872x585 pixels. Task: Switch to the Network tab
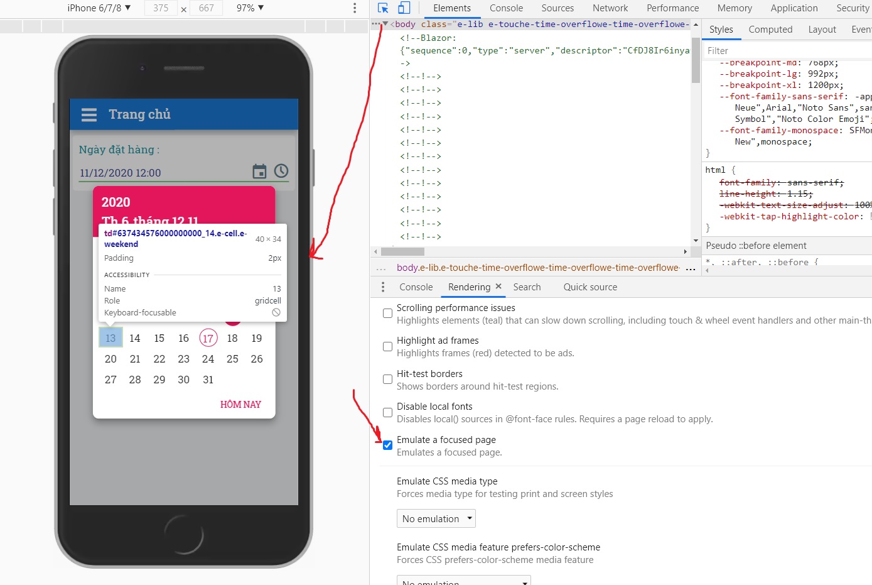[x=610, y=8]
